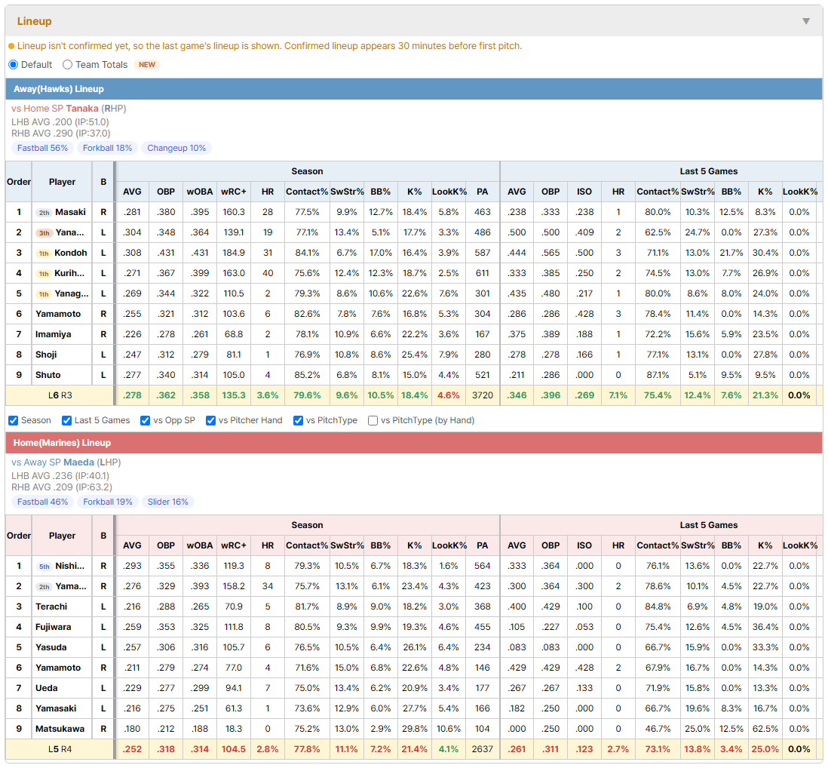The width and height of the screenshot is (828, 768).
Task: Click the Changeup 10% pitch tag
Action: pos(176,148)
